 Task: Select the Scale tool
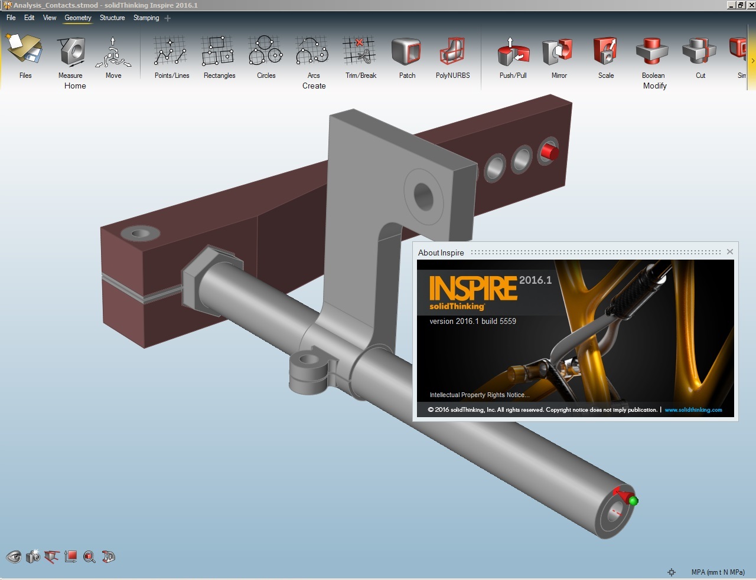[605, 51]
